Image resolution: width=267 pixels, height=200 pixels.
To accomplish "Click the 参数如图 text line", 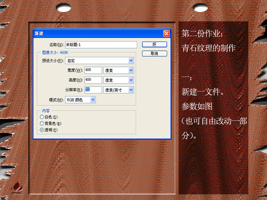I will [x=197, y=106].
